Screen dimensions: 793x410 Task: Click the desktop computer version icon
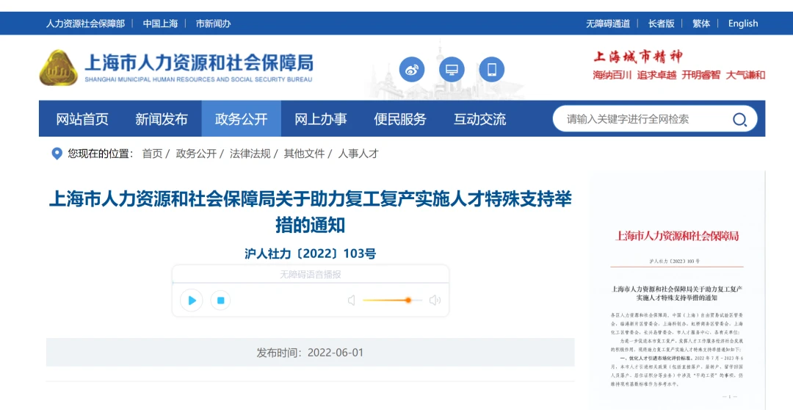tap(452, 70)
